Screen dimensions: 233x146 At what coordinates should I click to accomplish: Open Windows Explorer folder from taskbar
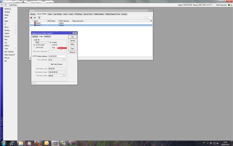tap(21, 143)
